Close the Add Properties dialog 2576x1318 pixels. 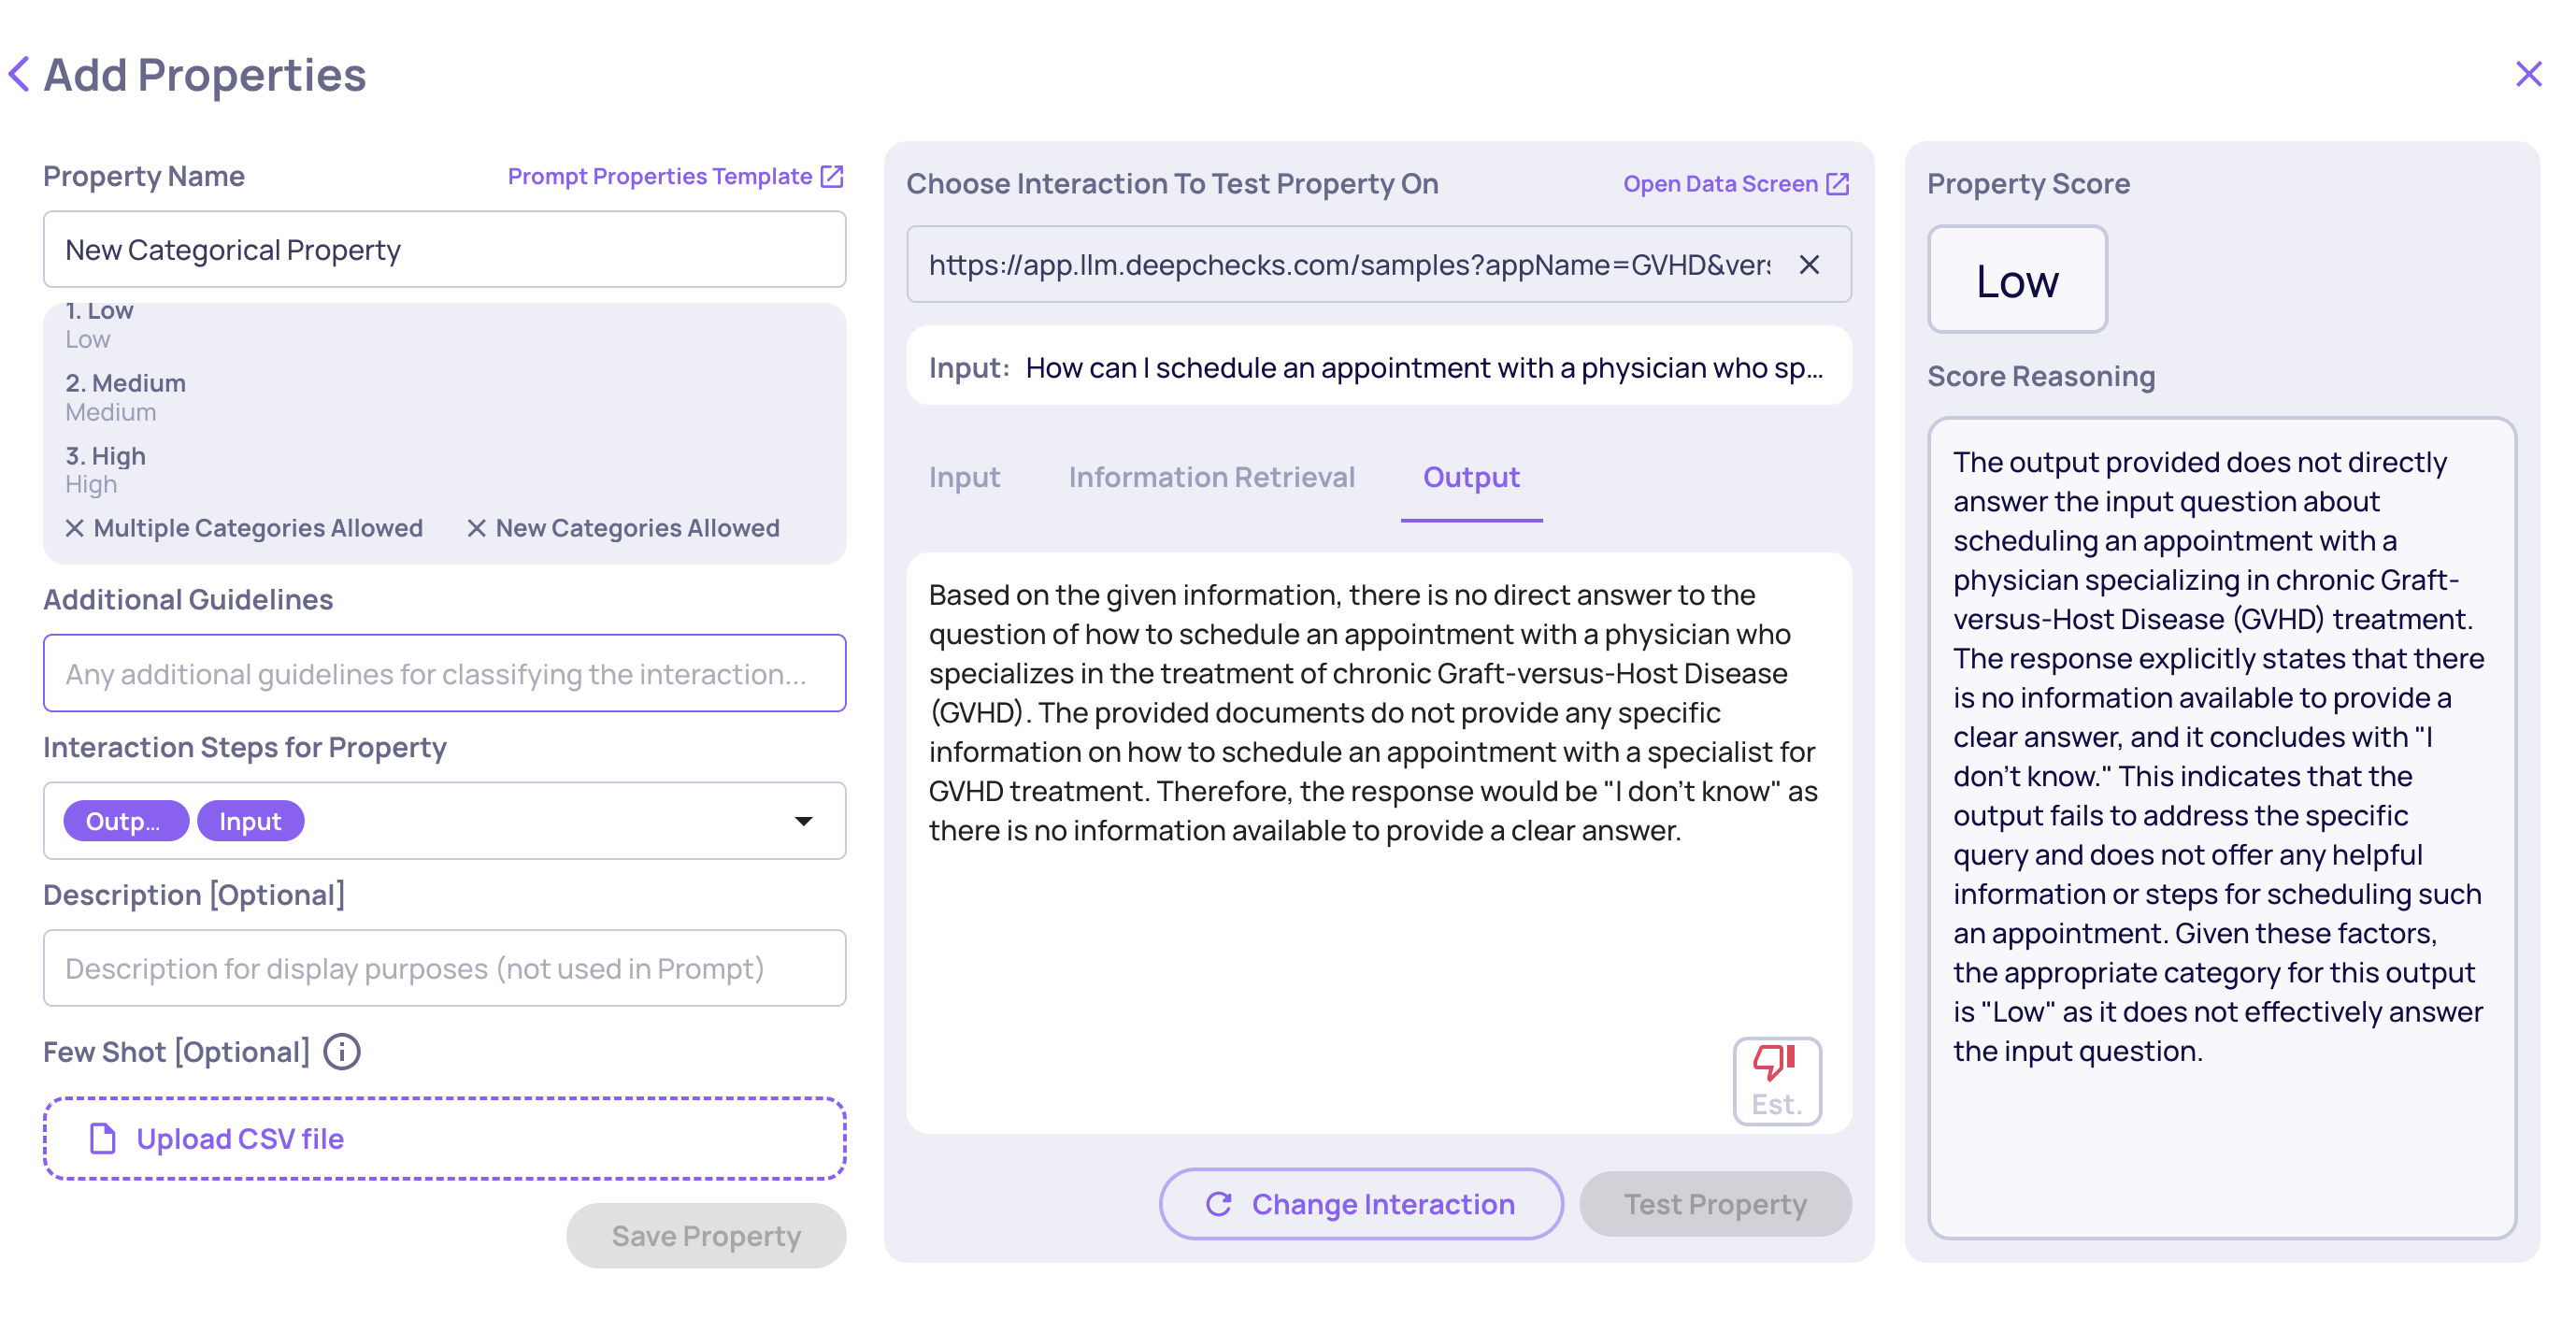[2527, 74]
